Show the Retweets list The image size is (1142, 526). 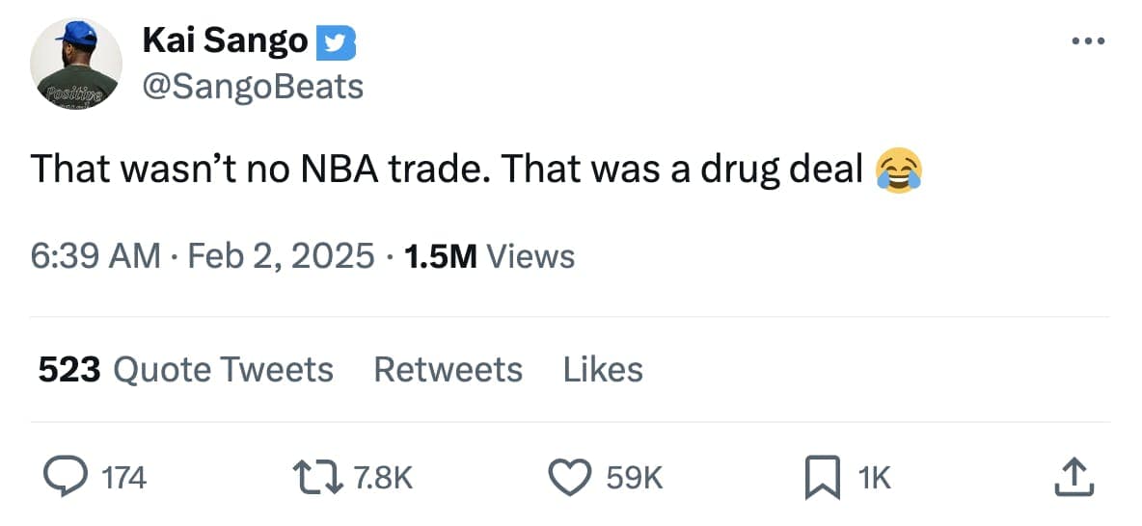pos(448,369)
